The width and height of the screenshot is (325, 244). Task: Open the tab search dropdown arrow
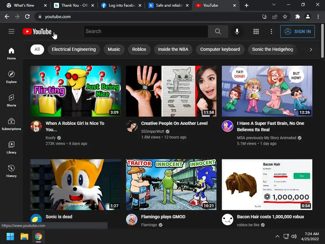pyautogui.click(x=274, y=4)
